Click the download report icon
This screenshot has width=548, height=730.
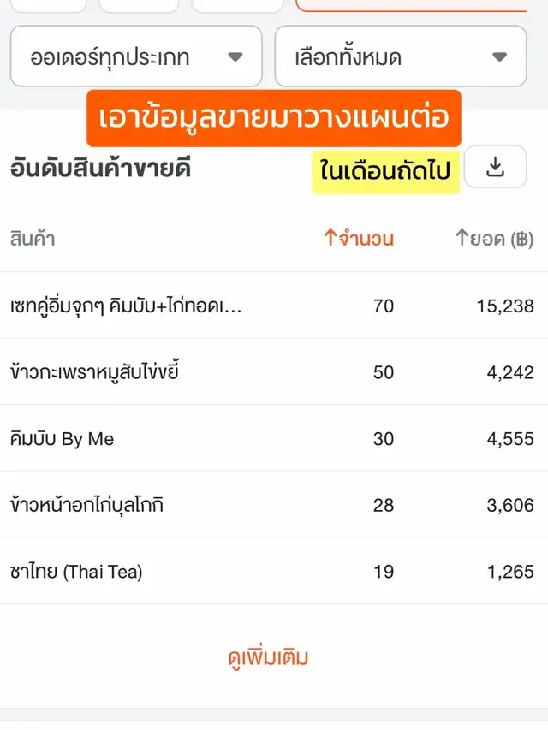tap(495, 167)
